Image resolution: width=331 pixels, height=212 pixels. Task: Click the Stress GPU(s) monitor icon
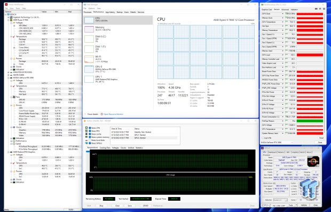[x=86, y=143]
